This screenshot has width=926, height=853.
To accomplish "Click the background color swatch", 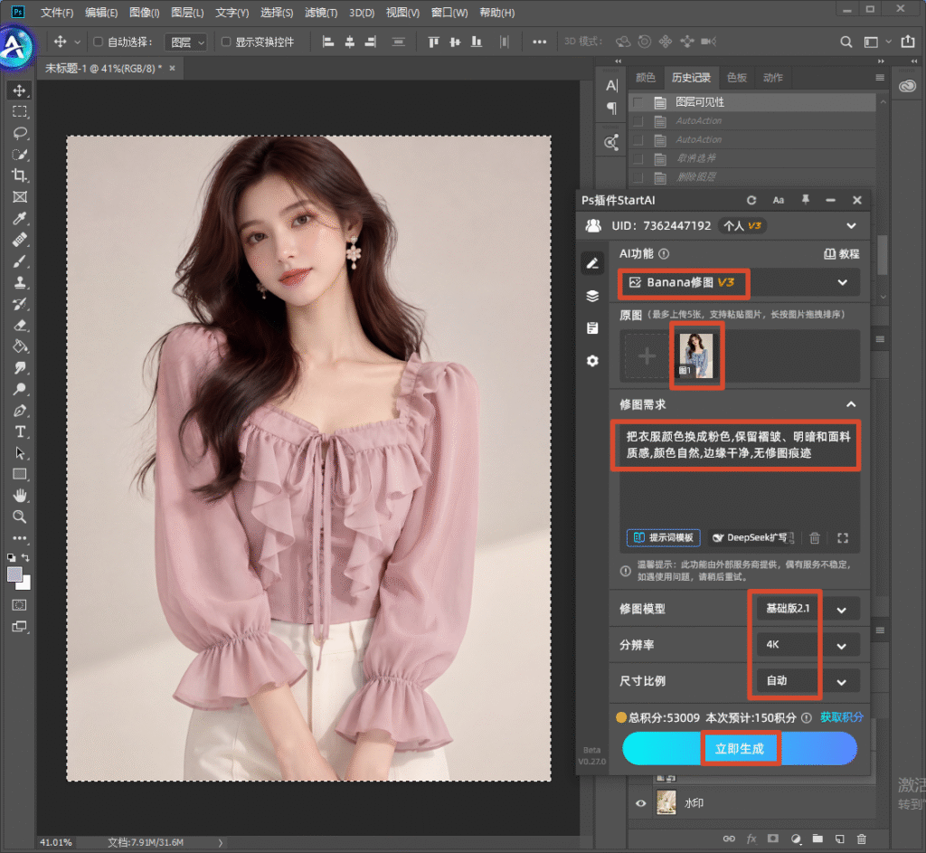I will [x=25, y=584].
